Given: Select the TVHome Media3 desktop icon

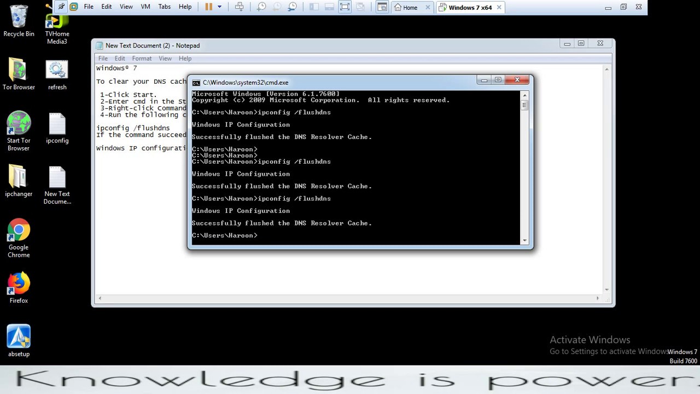Looking at the screenshot, I should (x=57, y=29).
